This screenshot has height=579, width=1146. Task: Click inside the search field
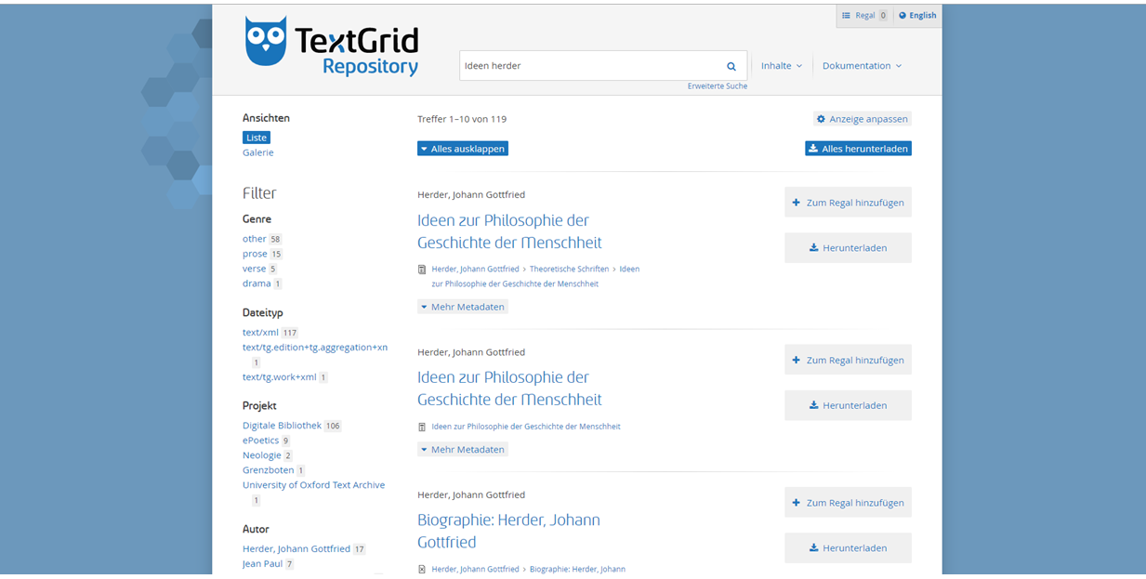click(576, 66)
